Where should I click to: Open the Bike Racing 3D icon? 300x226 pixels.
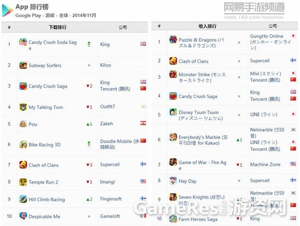pyautogui.click(x=23, y=144)
